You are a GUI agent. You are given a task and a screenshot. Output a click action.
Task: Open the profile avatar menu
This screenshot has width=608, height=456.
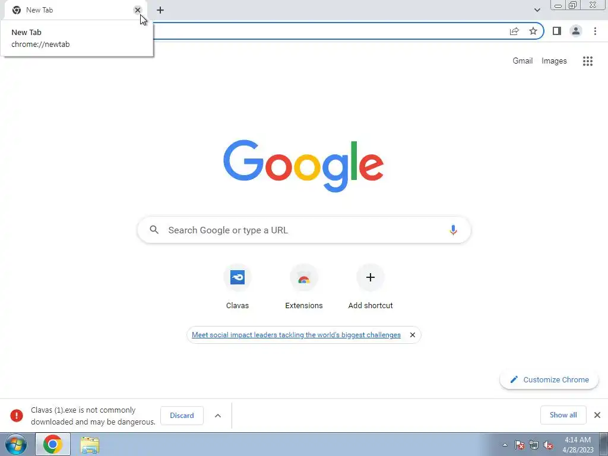coord(576,31)
